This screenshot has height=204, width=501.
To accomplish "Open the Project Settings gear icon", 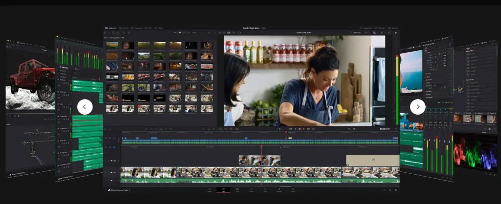I will coord(395,190).
